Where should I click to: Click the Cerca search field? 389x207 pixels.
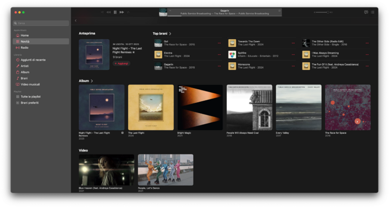pyautogui.click(x=41, y=23)
